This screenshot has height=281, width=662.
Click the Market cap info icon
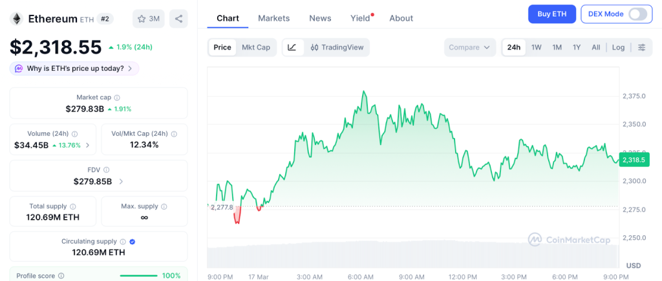(117, 97)
